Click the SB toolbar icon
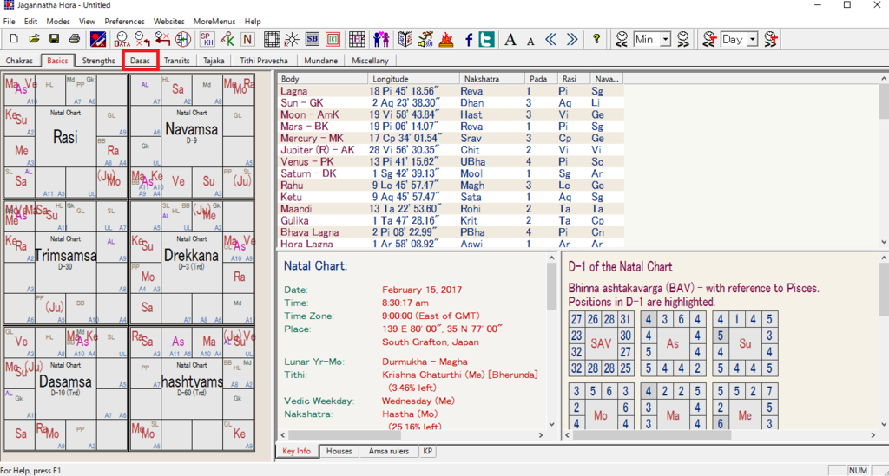 click(x=313, y=39)
